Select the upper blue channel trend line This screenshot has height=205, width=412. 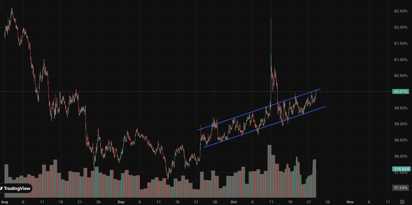259,109
